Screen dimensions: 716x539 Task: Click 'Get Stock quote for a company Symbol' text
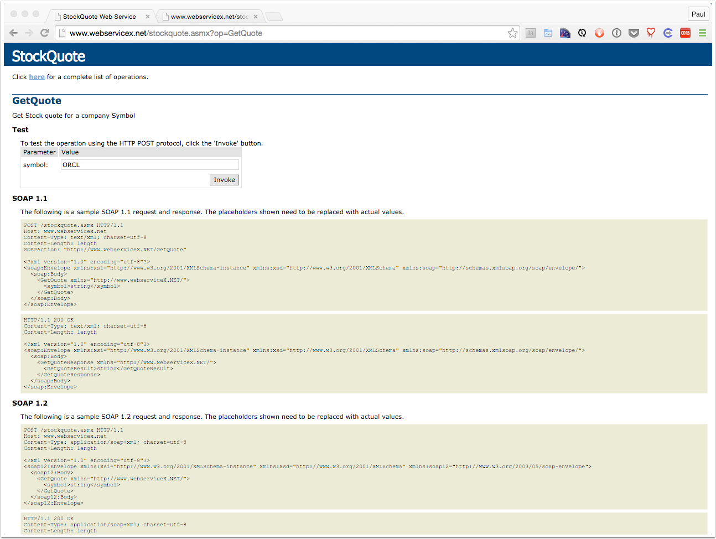pos(74,116)
